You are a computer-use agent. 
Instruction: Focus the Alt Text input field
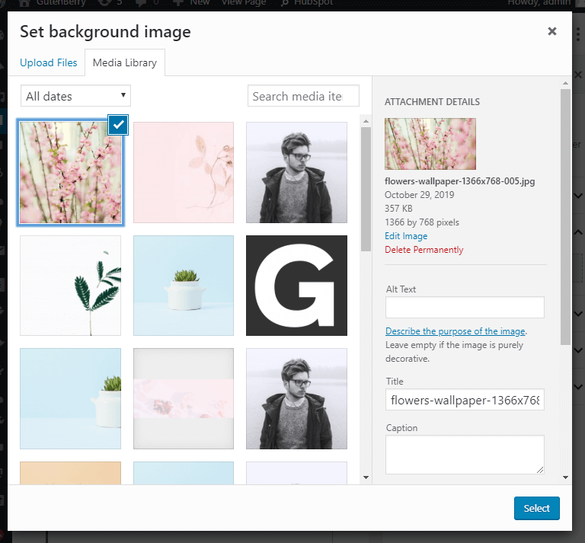[465, 308]
